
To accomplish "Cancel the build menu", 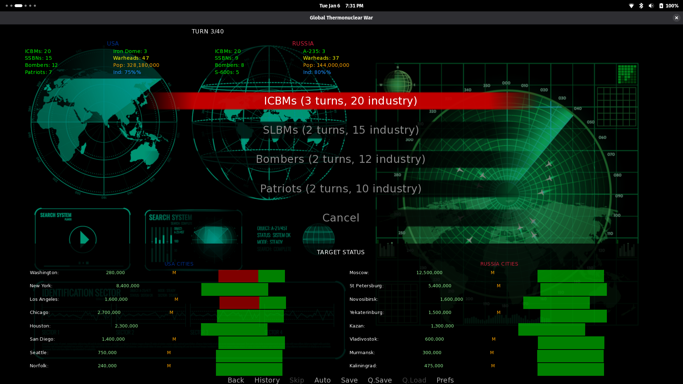I will (341, 218).
